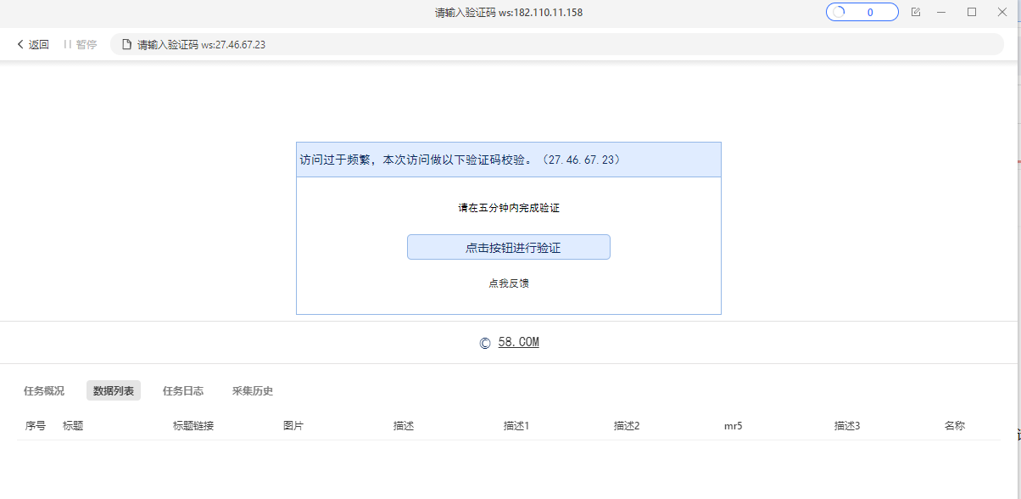The image size is (1021, 499).
Task: Click the 标题 column header
Action: 73,426
